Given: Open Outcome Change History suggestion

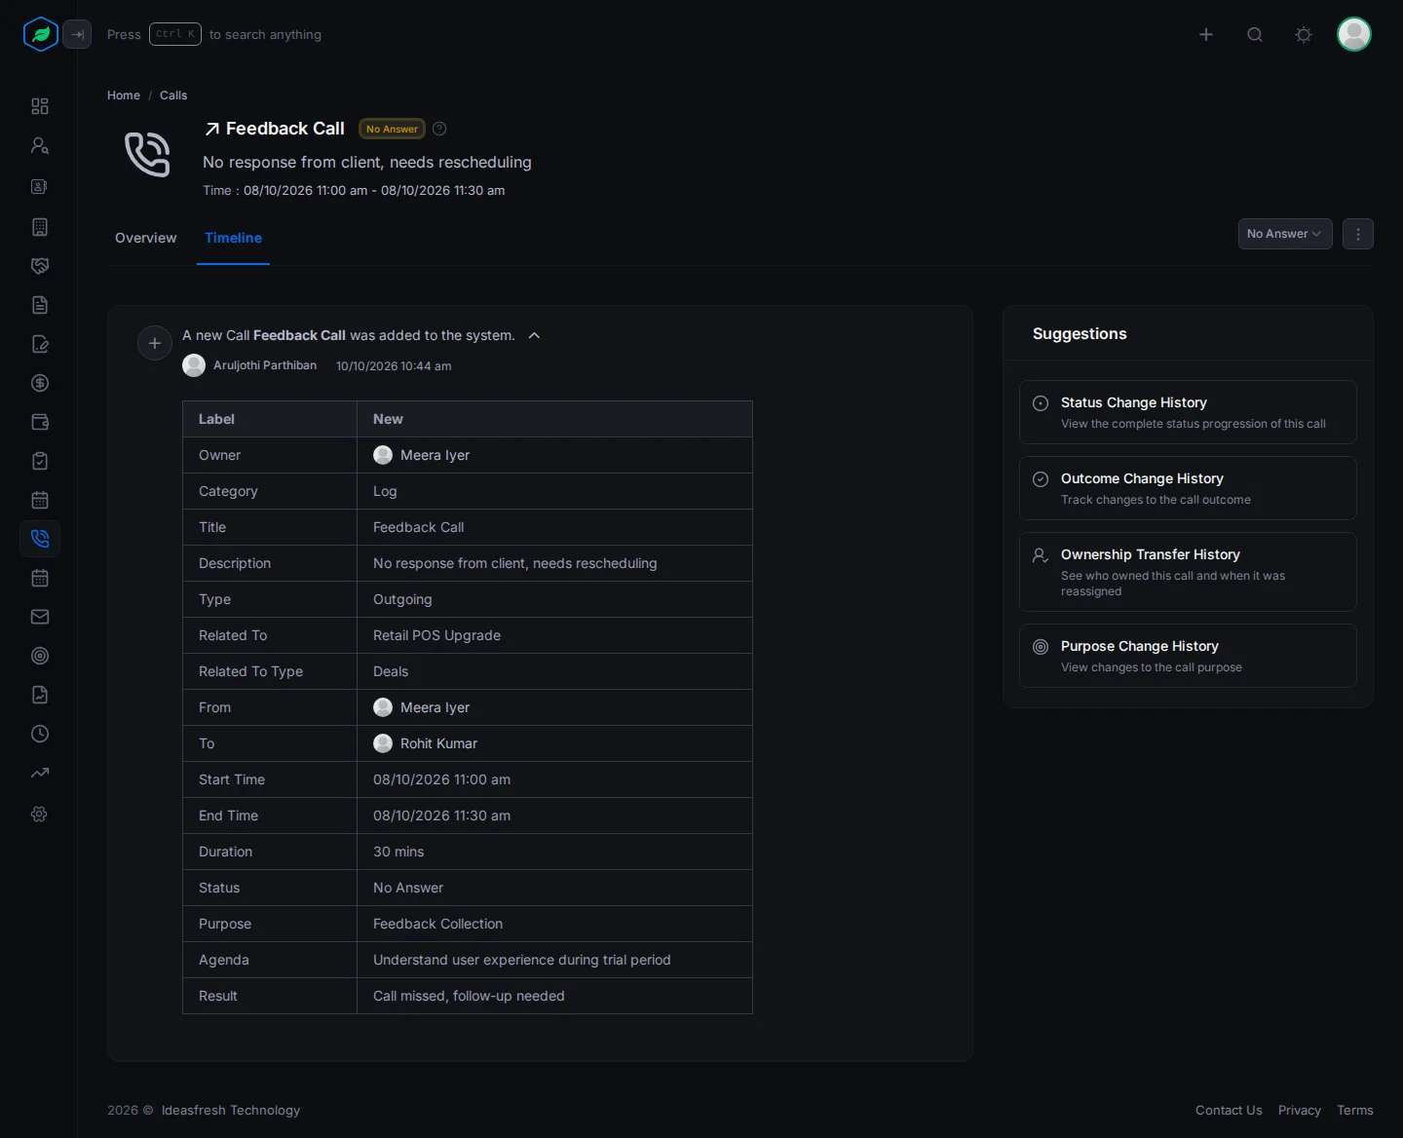Looking at the screenshot, I should click(1188, 488).
